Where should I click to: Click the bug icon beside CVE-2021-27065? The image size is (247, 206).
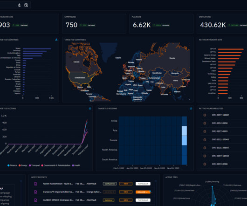coord(205,139)
